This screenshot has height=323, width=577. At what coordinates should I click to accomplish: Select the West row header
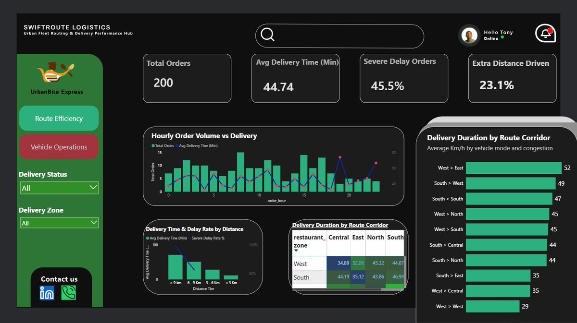tap(309, 263)
